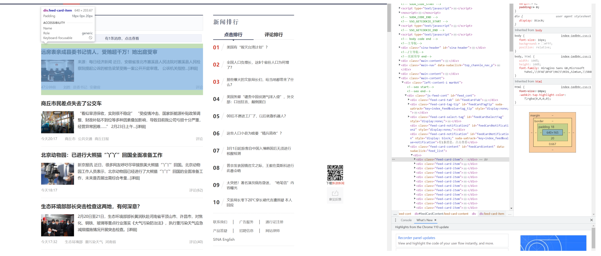This screenshot has width=601, height=256.
Task: Open the drawer's three-dot more tools menu
Action: (x=396, y=220)
